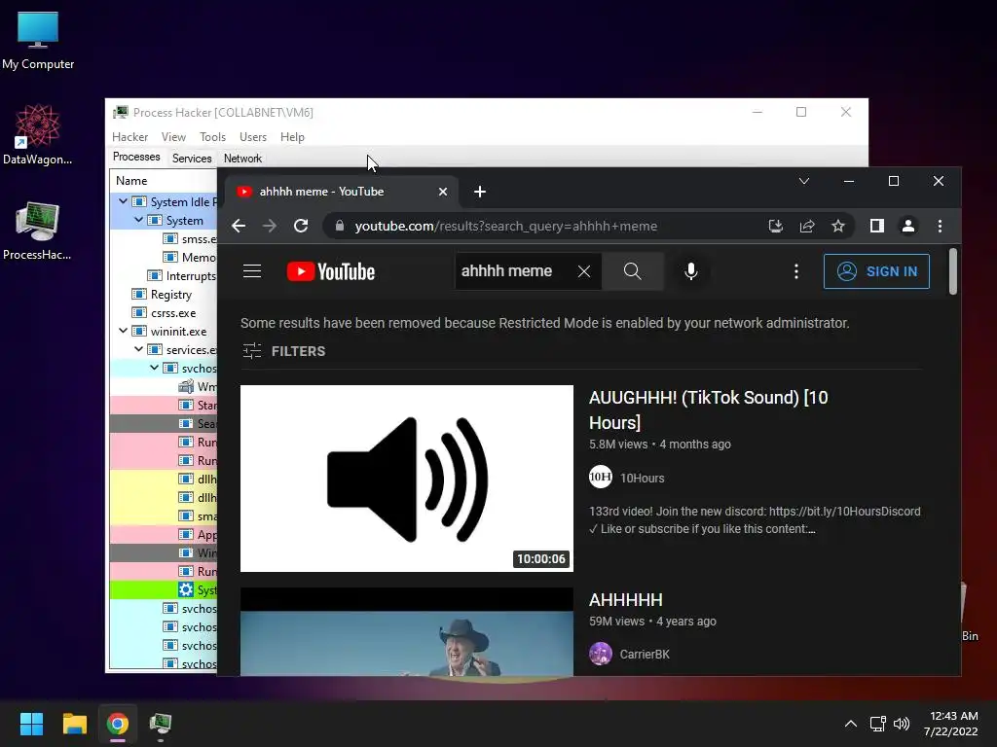Collapse services.exe tree node
The height and width of the screenshot is (747, 997).
pyautogui.click(x=138, y=349)
